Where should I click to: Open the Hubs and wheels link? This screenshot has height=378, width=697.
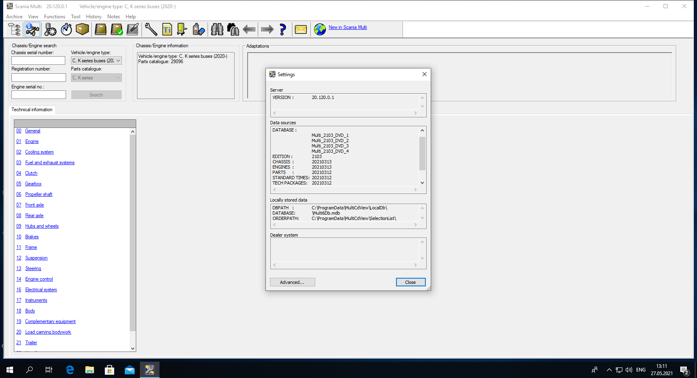(42, 226)
